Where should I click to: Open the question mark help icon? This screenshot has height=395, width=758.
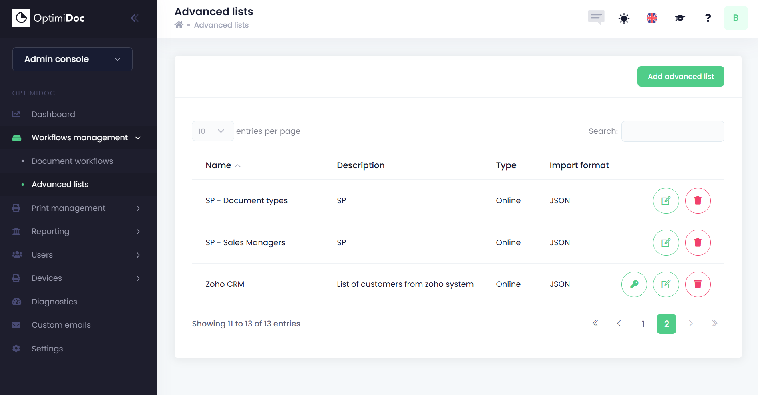(x=708, y=18)
